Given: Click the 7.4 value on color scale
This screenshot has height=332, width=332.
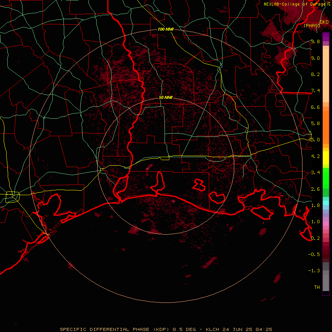Looking at the screenshot, I should point(315,91).
